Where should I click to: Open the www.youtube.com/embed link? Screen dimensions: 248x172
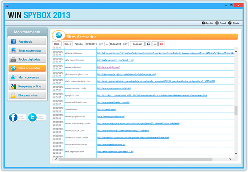123,130
